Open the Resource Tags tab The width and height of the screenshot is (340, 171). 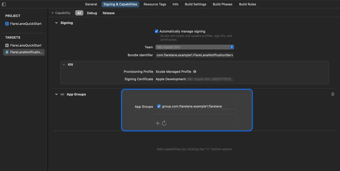coord(155,4)
